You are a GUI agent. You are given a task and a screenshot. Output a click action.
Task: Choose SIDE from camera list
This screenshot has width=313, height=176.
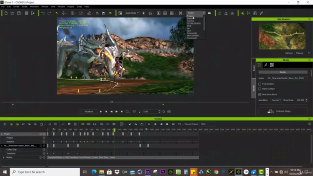click(x=189, y=26)
